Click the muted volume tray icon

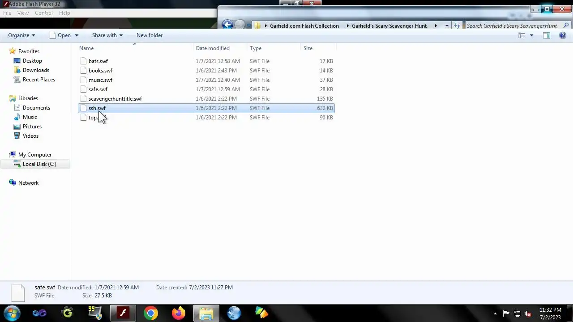528,314
